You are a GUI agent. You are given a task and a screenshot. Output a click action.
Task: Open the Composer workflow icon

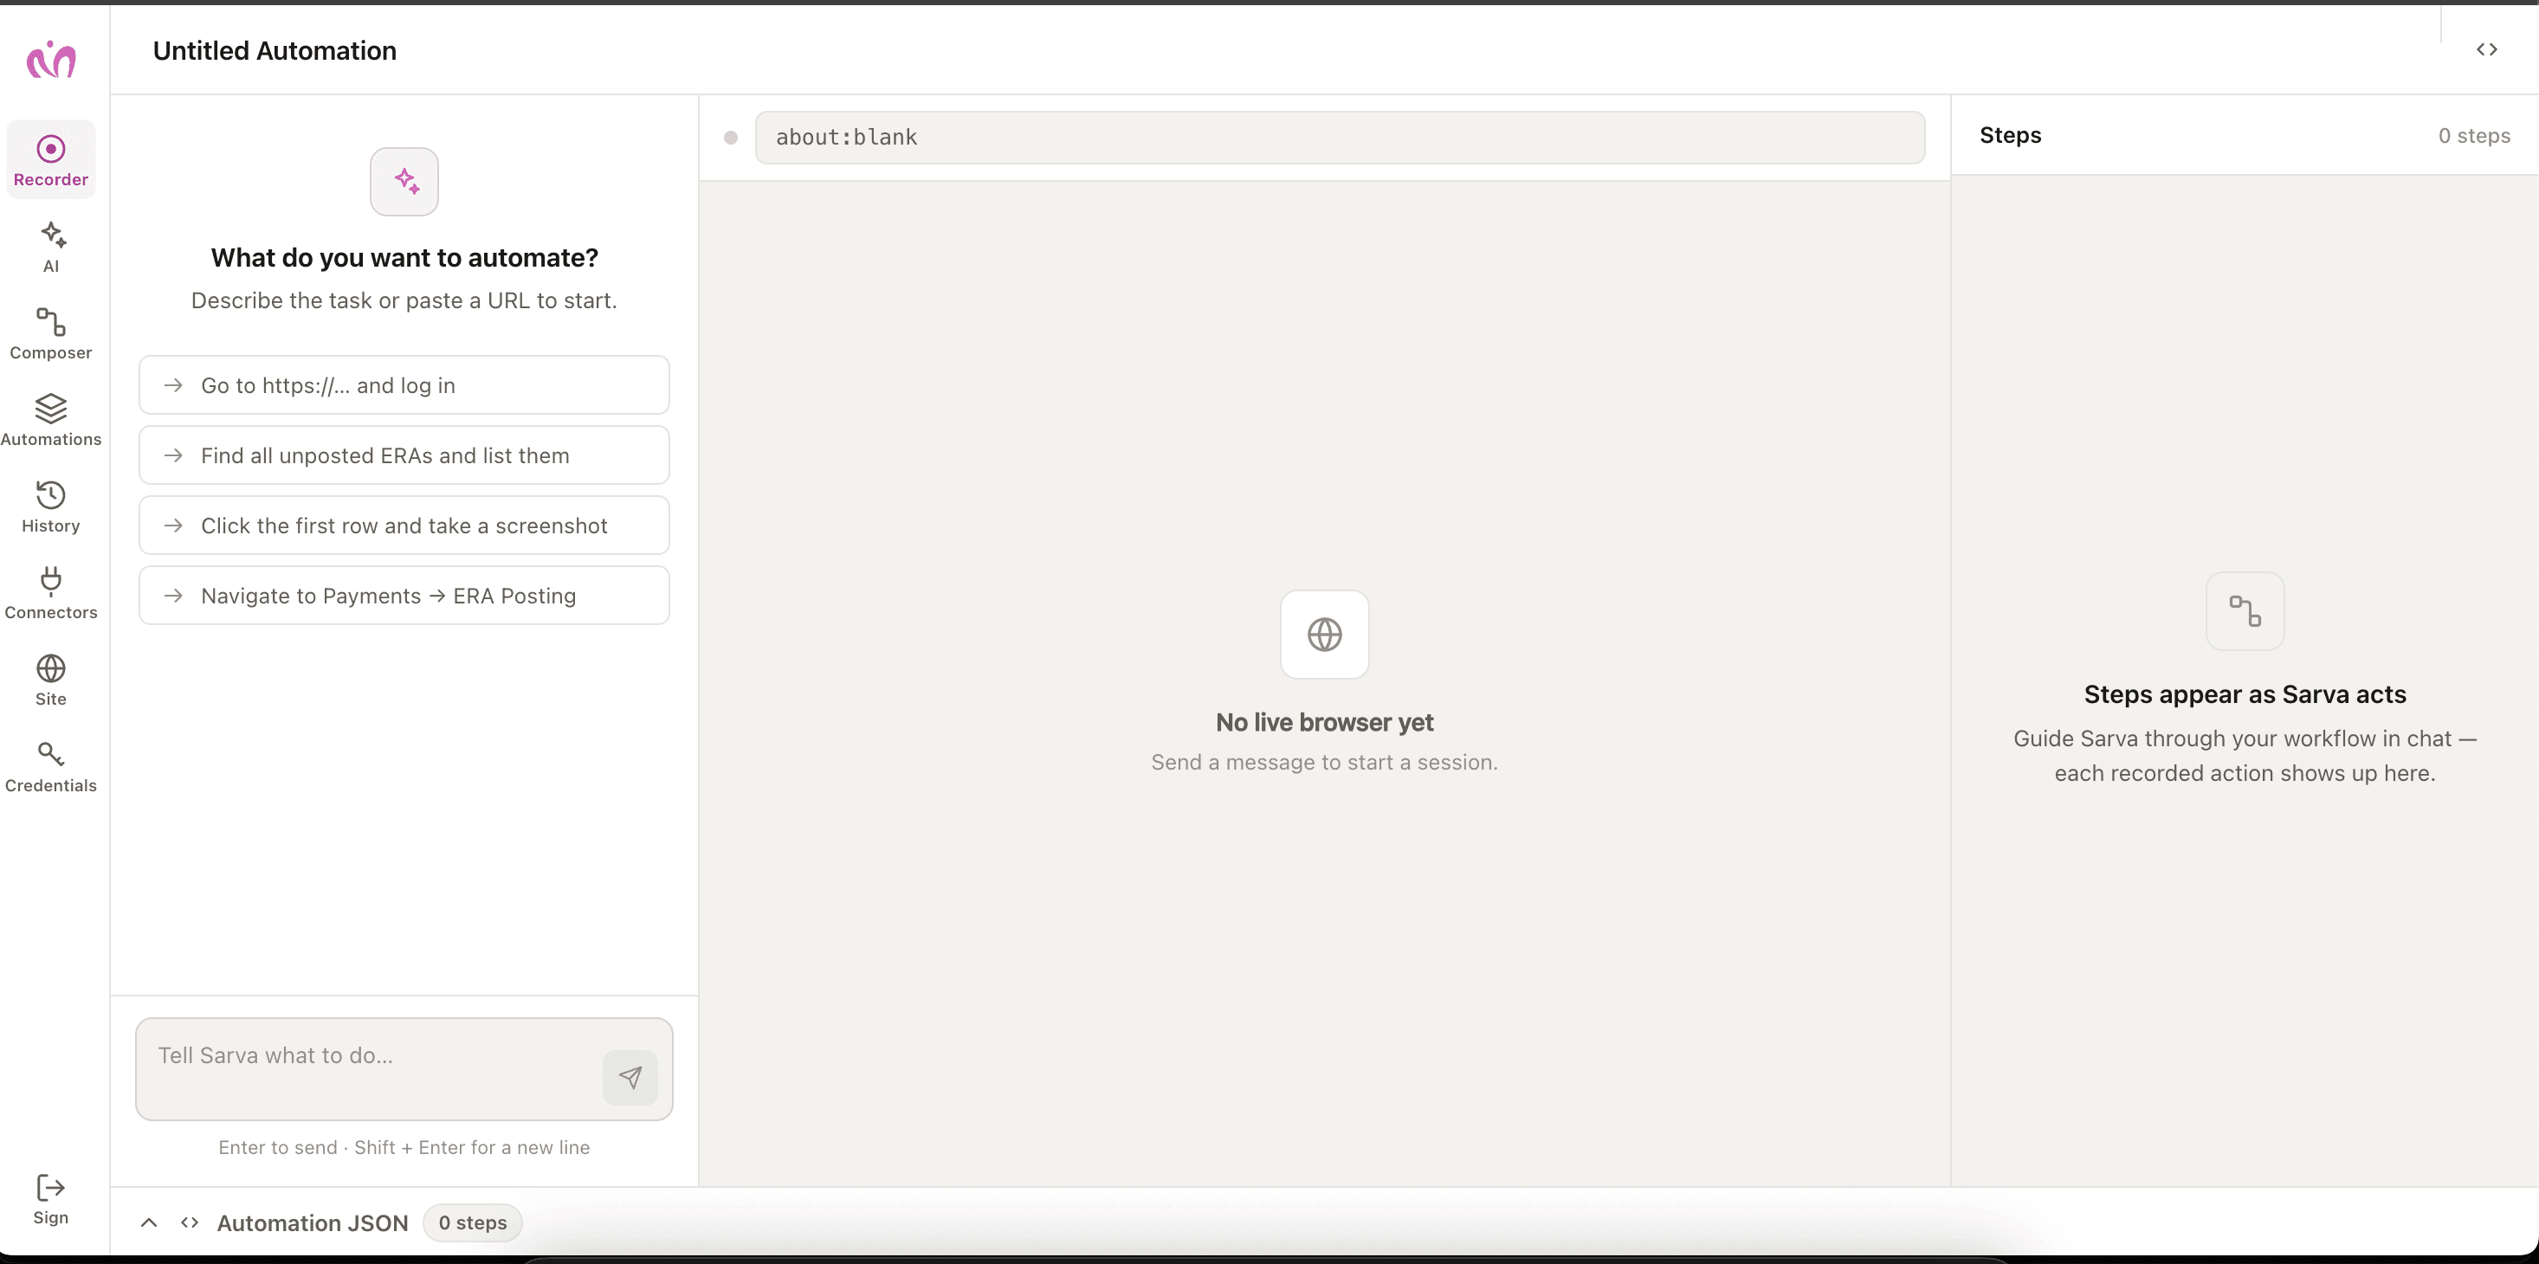point(51,333)
